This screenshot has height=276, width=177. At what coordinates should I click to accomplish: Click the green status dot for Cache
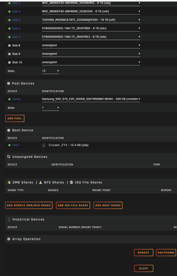(10, 99)
